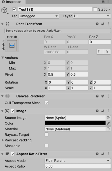Disable the Aspect Ratio Fitter component checkbox
The height and width of the screenshot is (171, 112).
(13, 154)
